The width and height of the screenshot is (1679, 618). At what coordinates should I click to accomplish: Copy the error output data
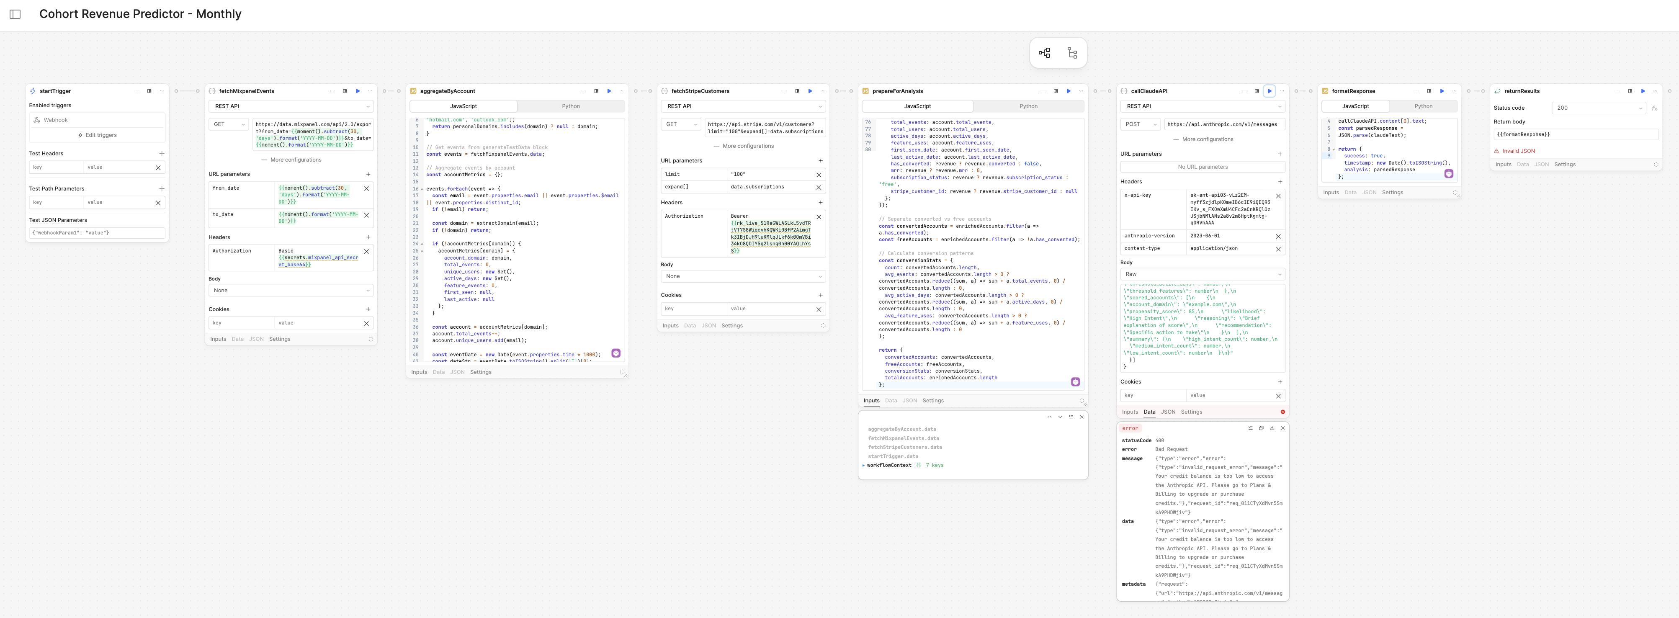tap(1261, 428)
